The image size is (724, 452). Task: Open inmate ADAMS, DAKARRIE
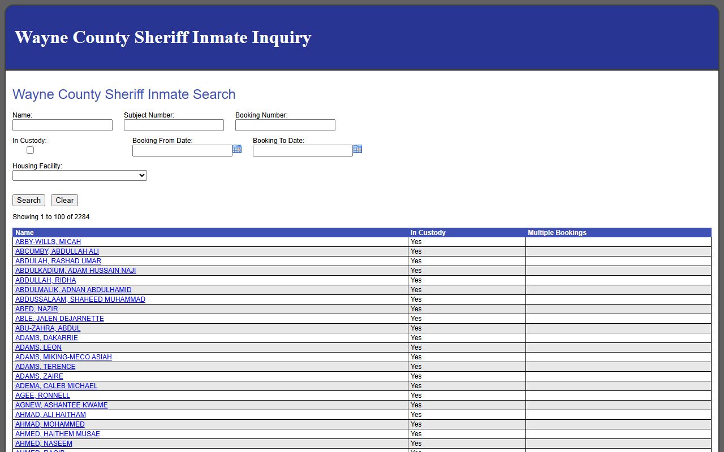point(46,338)
